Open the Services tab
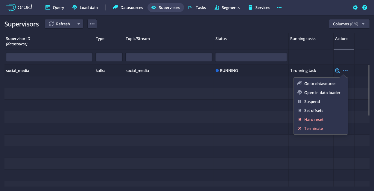 coord(259,7)
